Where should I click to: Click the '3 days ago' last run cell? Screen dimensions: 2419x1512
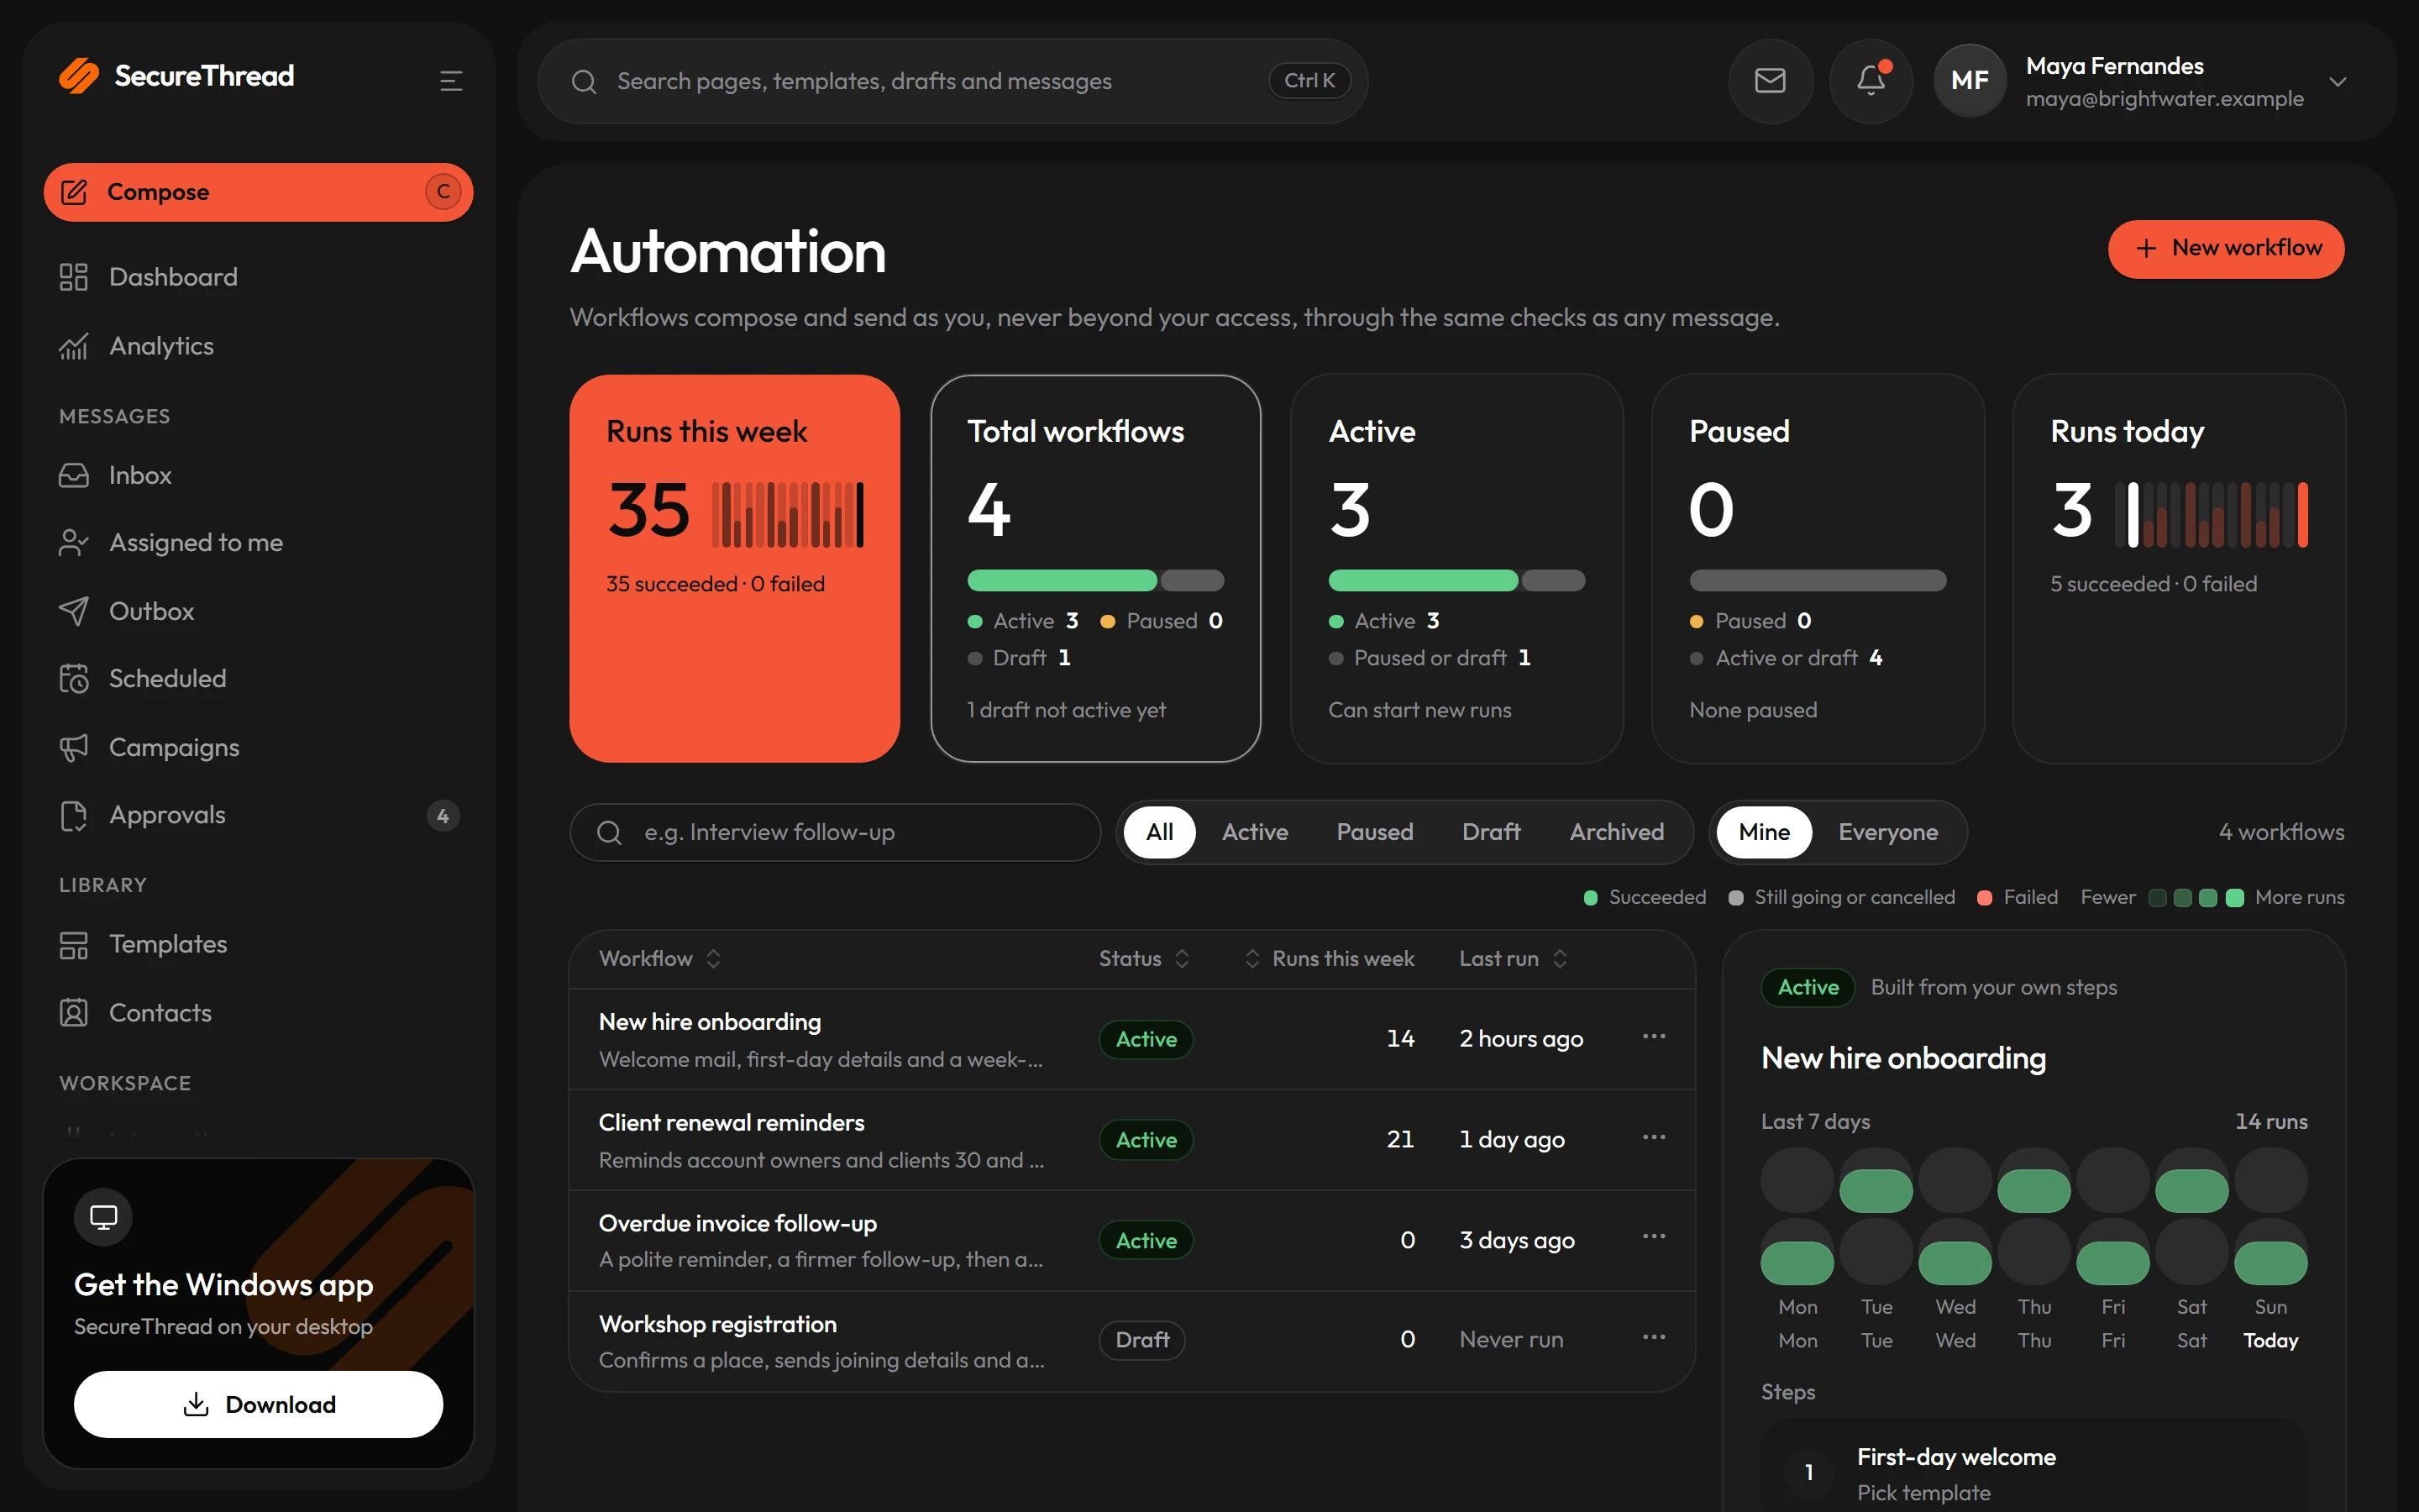pos(1516,1240)
